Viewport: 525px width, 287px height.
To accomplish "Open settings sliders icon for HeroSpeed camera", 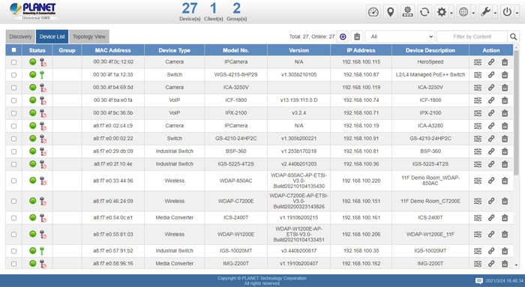I will point(478,62).
